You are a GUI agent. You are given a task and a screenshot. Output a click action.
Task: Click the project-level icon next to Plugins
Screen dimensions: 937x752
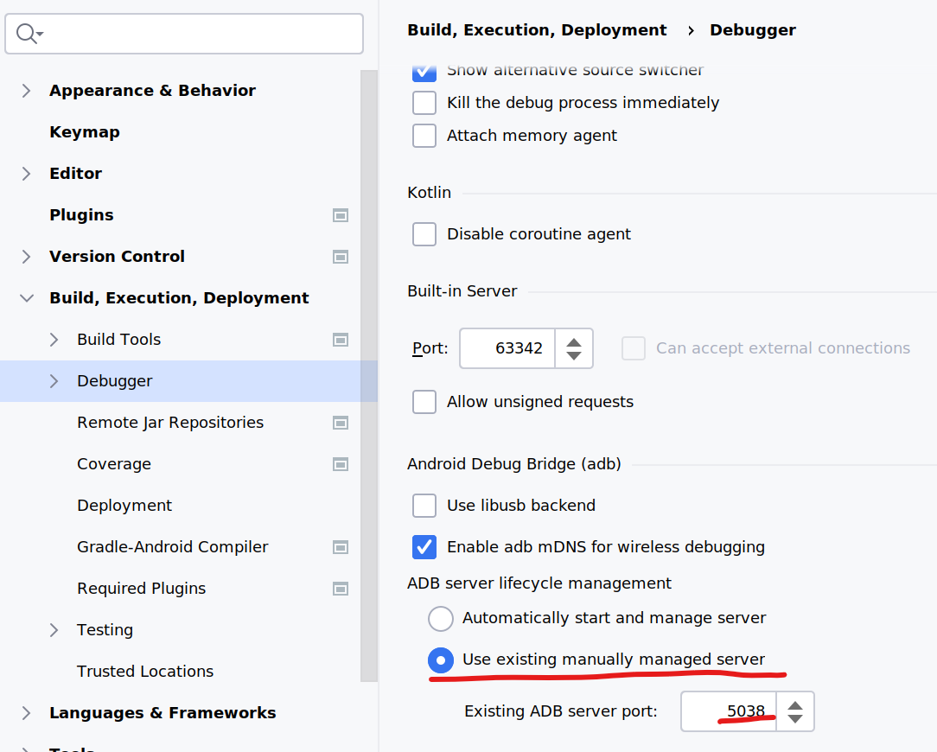tap(341, 215)
